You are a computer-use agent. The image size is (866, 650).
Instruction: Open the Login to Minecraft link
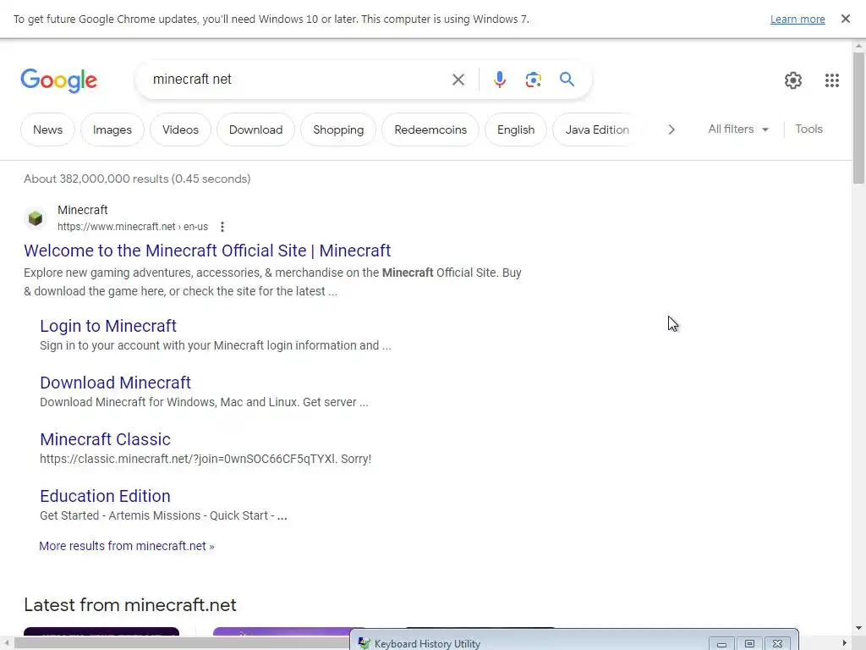coord(108,326)
